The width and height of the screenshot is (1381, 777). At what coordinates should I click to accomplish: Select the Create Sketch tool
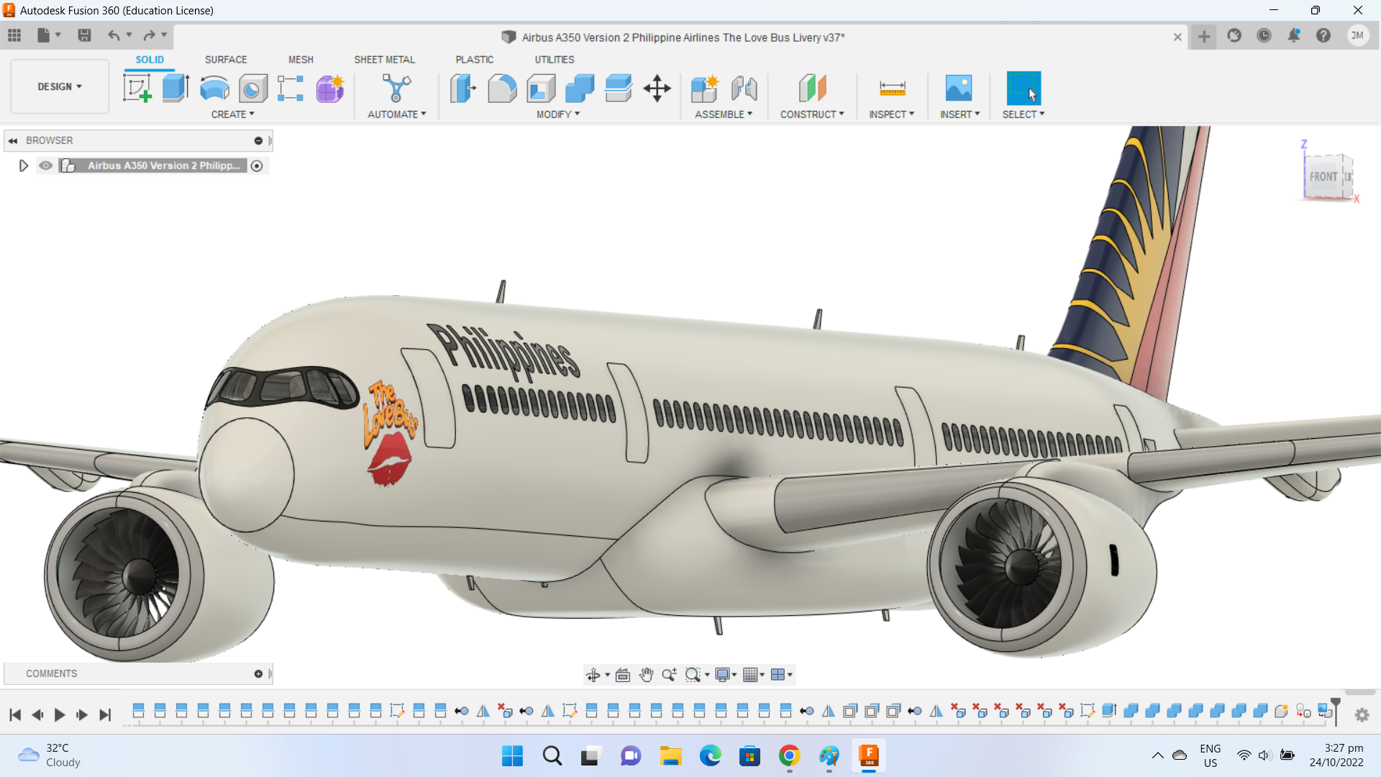(x=137, y=88)
